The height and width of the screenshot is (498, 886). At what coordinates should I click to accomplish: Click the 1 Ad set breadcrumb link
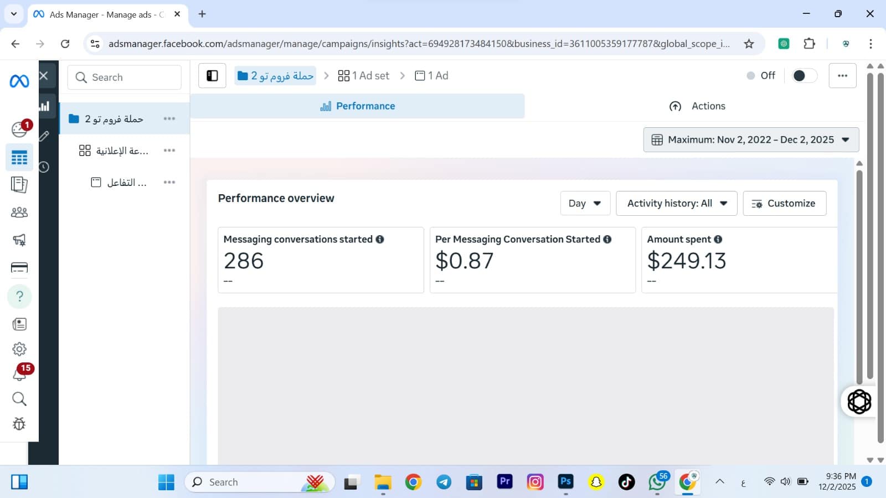click(x=364, y=76)
